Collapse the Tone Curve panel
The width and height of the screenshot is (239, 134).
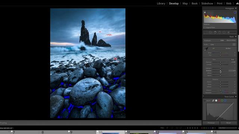coord(236,97)
